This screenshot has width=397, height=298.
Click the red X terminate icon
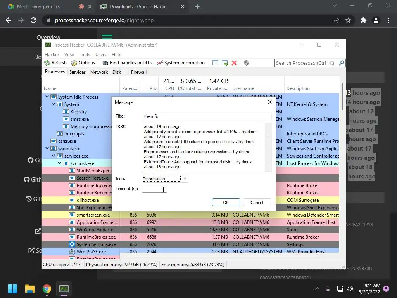click(x=234, y=63)
